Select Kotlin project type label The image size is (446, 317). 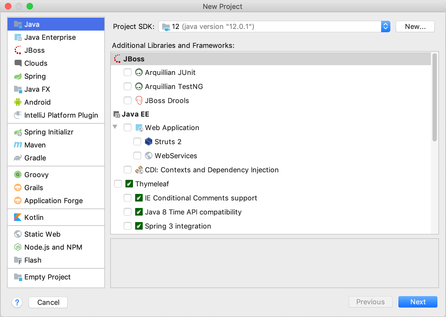(34, 217)
